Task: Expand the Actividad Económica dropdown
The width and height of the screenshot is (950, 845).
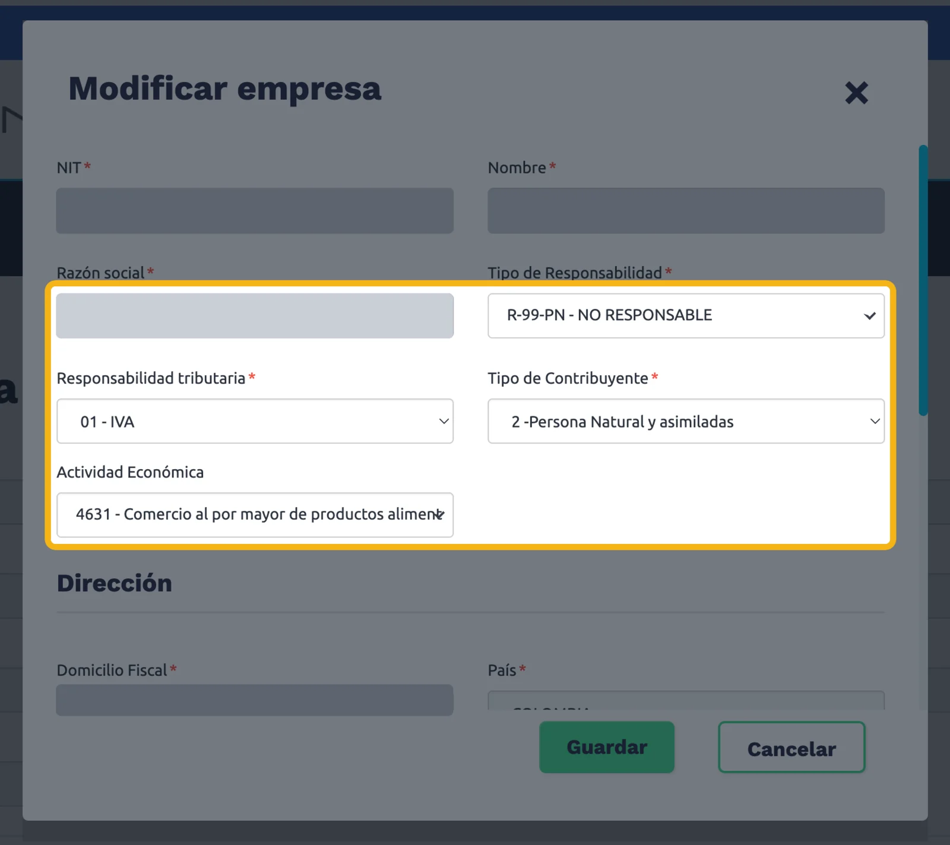Action: point(255,515)
